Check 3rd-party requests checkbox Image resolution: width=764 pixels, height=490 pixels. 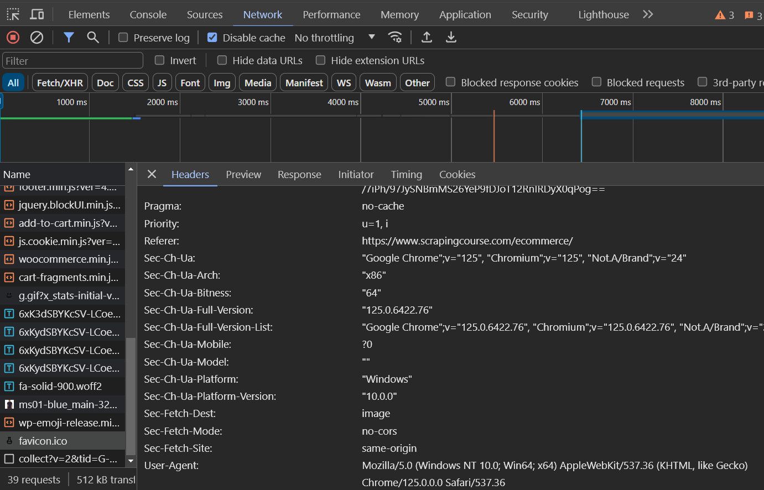pos(702,82)
